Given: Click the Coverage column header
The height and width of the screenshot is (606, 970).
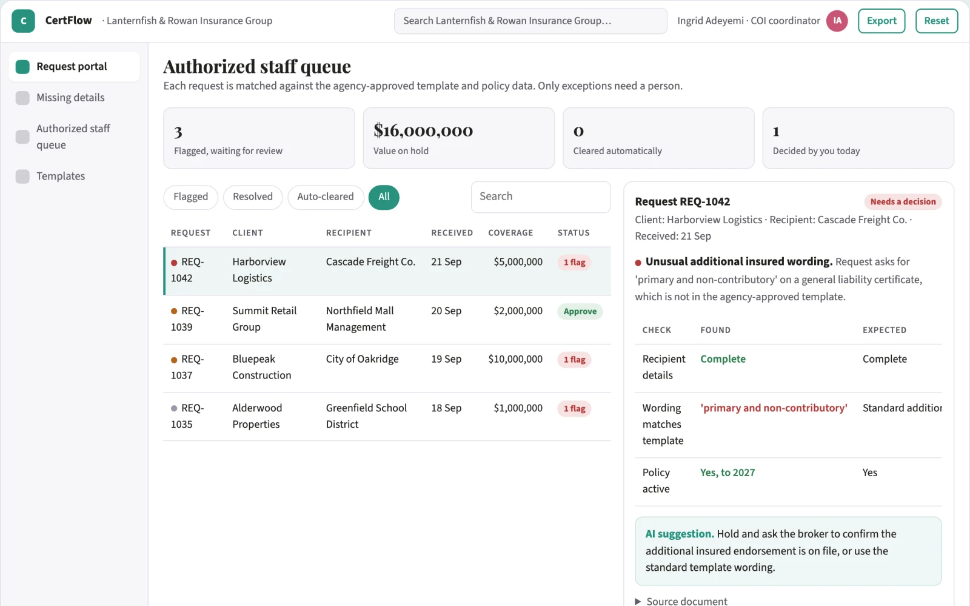Looking at the screenshot, I should pos(510,233).
